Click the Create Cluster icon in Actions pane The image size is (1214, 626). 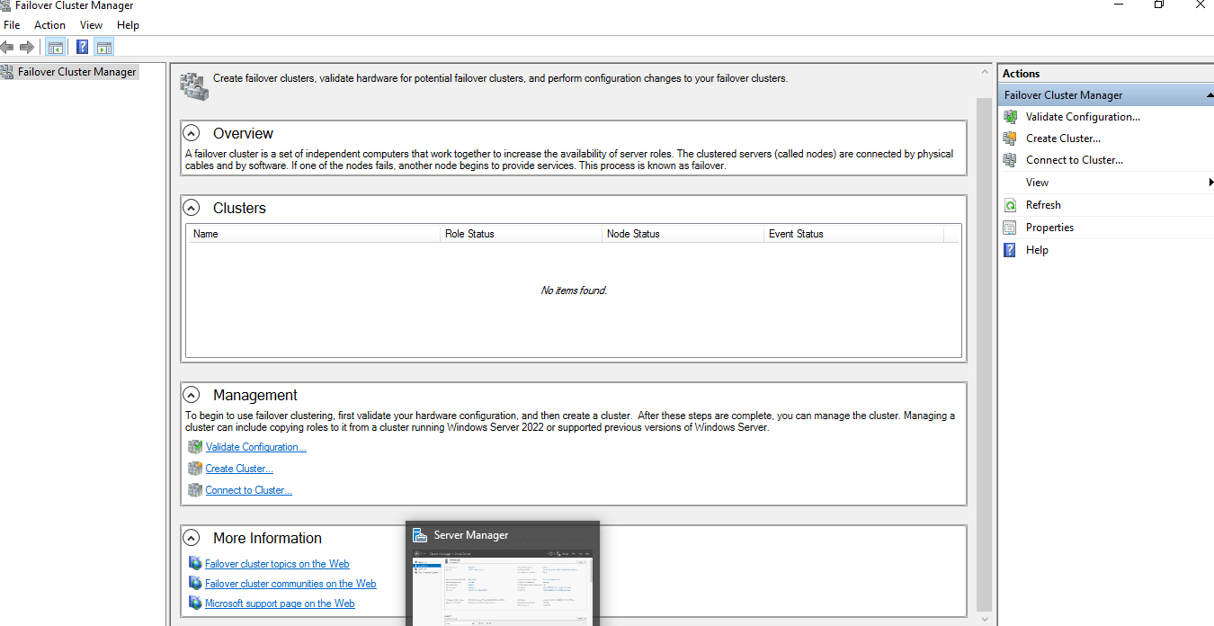pos(1010,139)
